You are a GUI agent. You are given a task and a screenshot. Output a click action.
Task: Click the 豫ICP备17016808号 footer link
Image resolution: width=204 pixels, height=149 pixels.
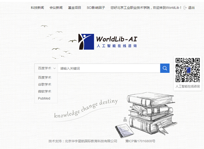(140, 141)
